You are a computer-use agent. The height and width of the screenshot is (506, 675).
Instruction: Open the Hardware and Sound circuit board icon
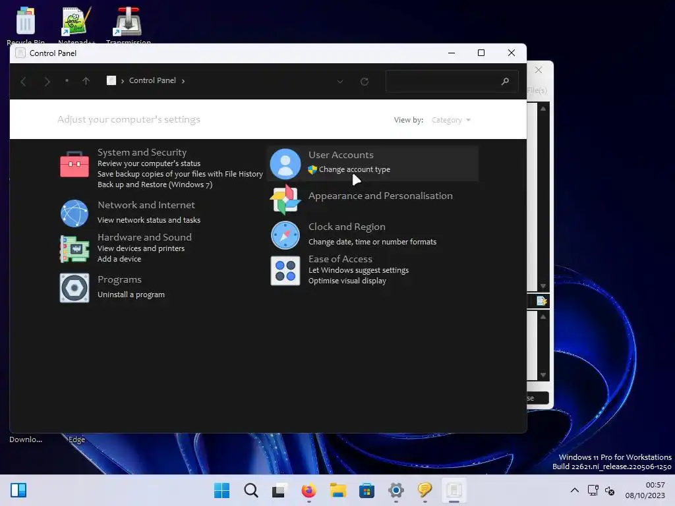74,248
